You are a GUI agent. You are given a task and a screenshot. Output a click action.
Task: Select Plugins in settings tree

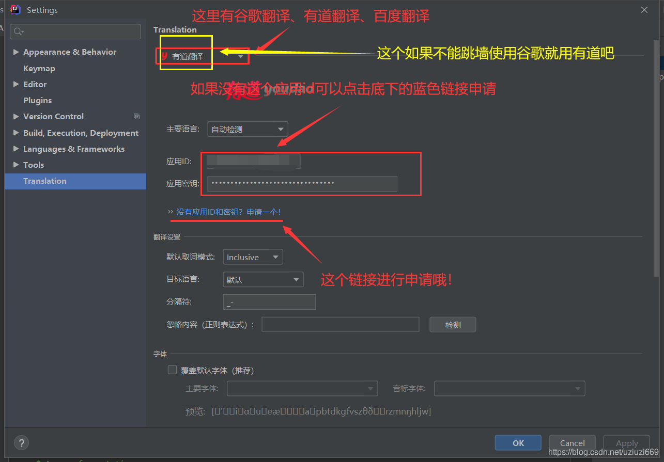click(x=38, y=100)
